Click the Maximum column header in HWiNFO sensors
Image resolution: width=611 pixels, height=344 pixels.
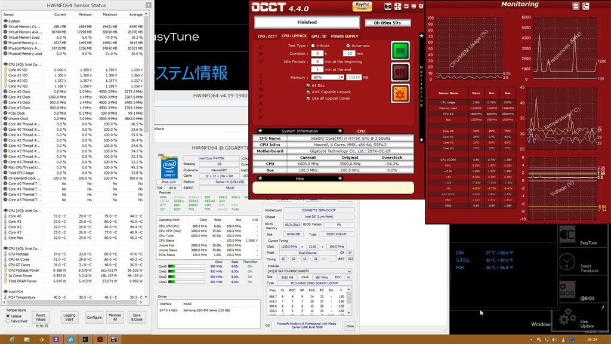click(x=110, y=14)
